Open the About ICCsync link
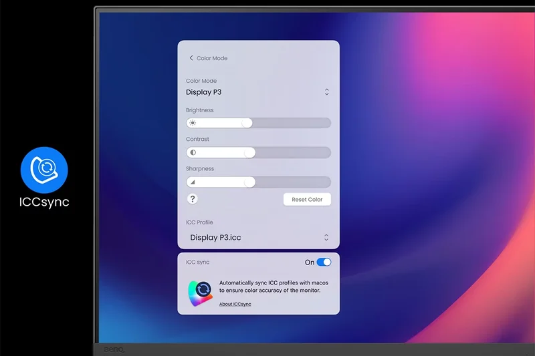The height and width of the screenshot is (356, 535). [235, 305]
